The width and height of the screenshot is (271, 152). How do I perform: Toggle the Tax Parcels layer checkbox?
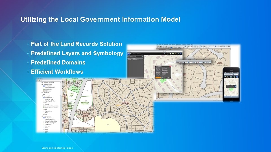[x=43, y=93]
